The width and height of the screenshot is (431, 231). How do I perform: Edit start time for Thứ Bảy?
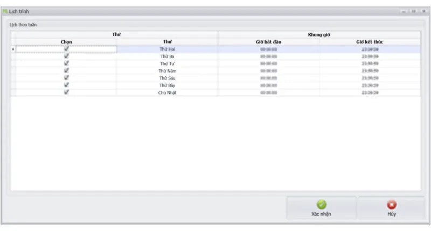click(268, 85)
